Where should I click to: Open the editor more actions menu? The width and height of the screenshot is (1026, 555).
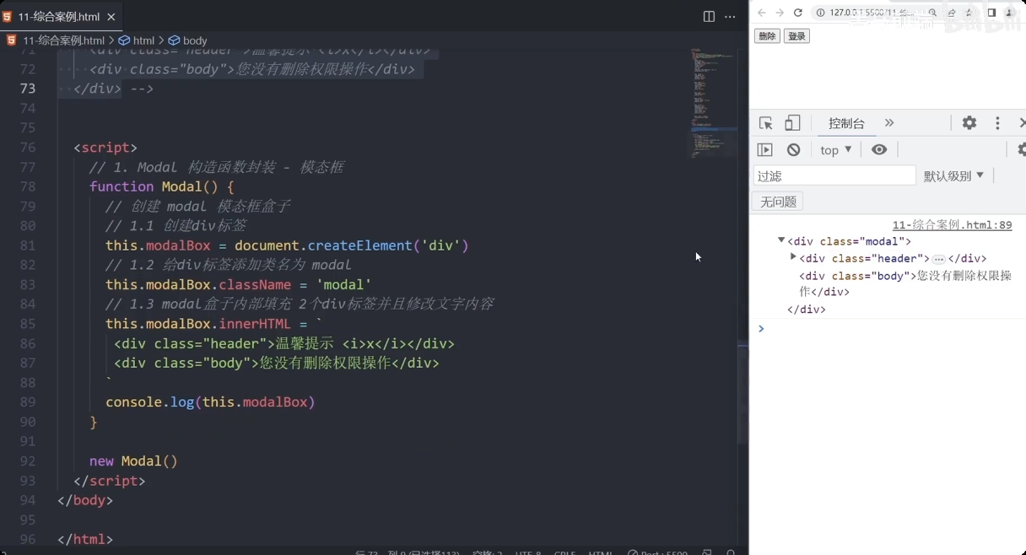[731, 16]
